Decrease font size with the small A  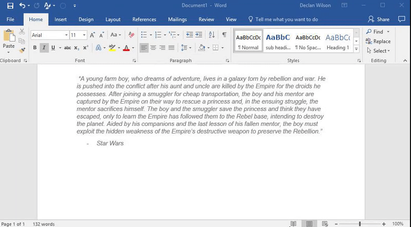102,35
